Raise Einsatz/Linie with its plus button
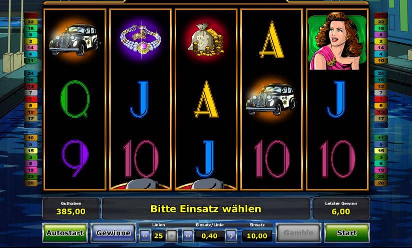The image size is (412, 248). [231, 235]
